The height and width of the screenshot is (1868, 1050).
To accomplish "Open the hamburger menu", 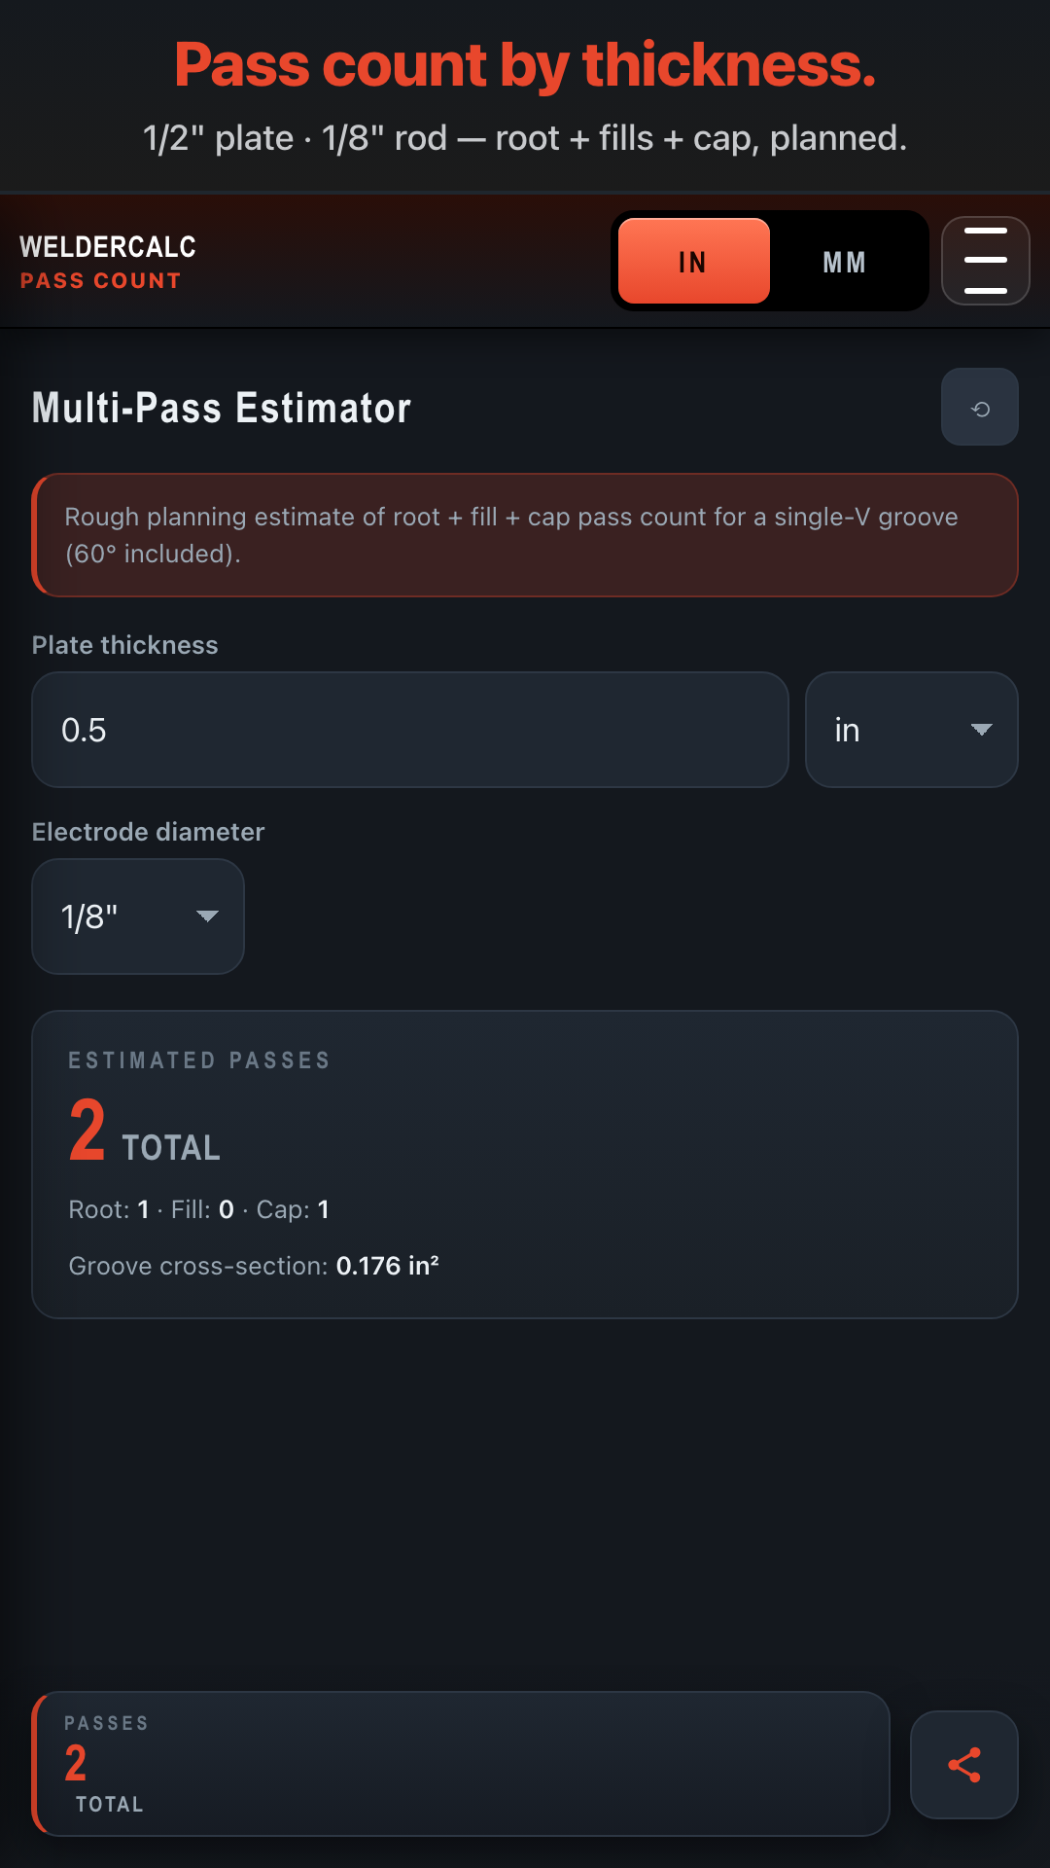I will 985,261.
